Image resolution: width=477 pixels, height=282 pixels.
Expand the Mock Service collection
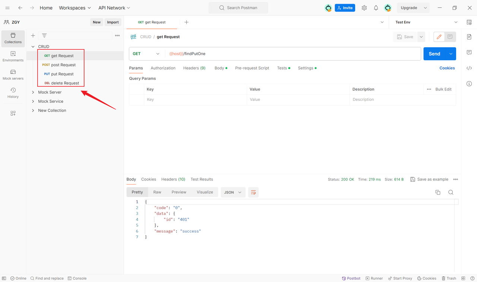[33, 101]
